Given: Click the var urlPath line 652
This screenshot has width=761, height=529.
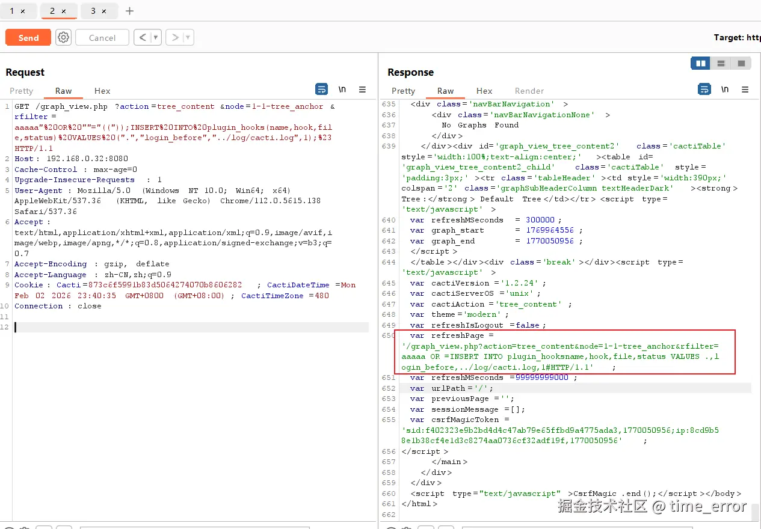Looking at the screenshot, I should coord(451,388).
